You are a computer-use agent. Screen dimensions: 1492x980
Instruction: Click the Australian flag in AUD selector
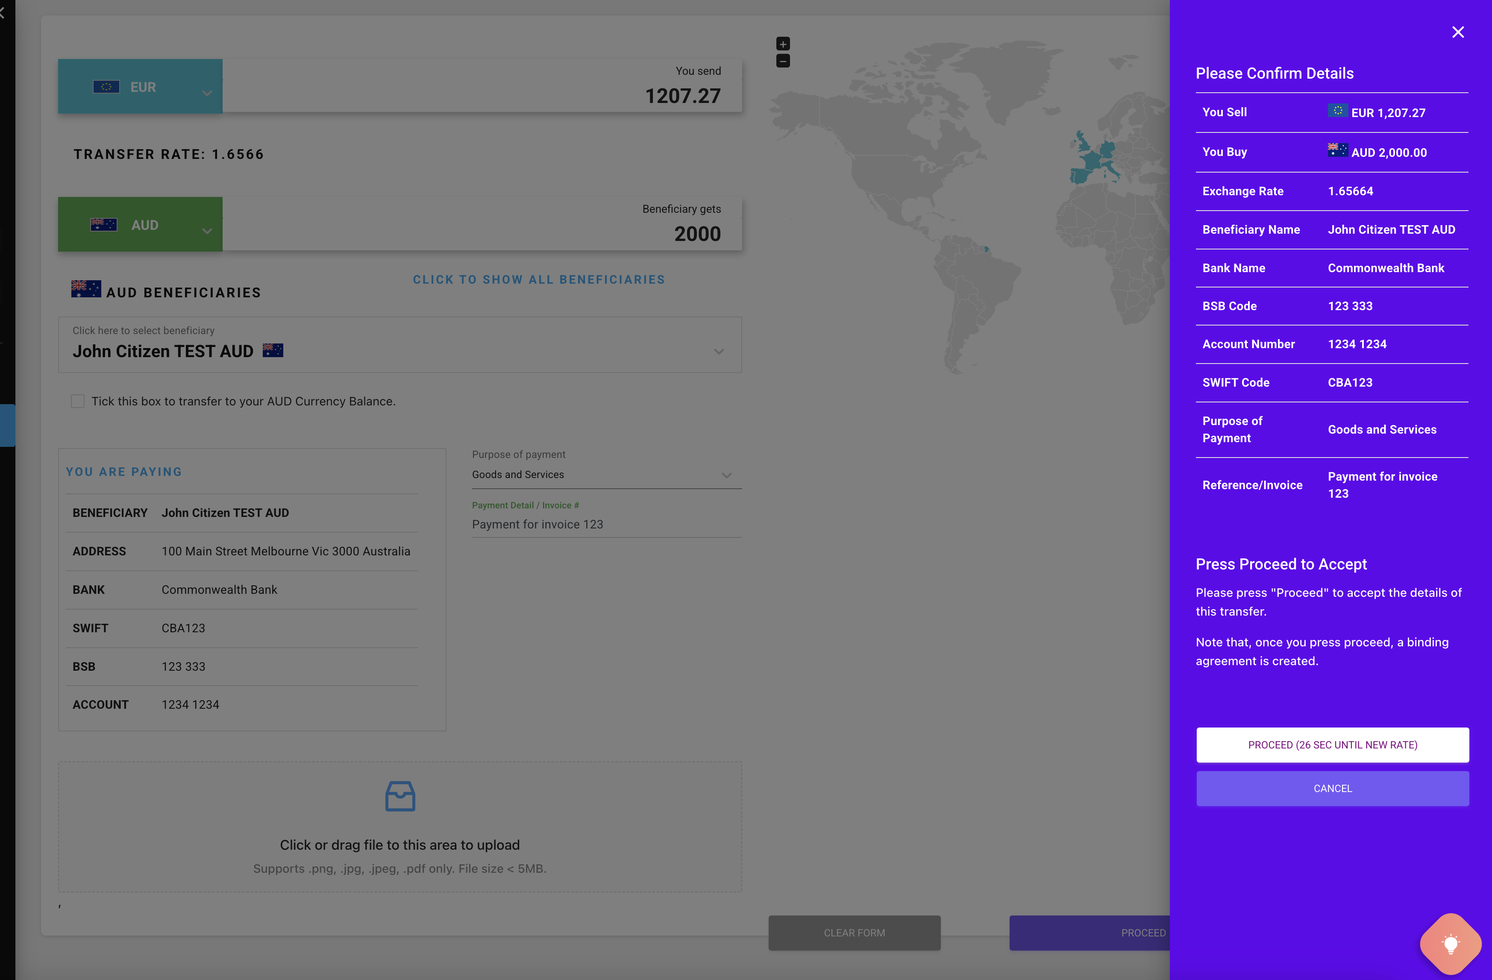[x=103, y=224]
